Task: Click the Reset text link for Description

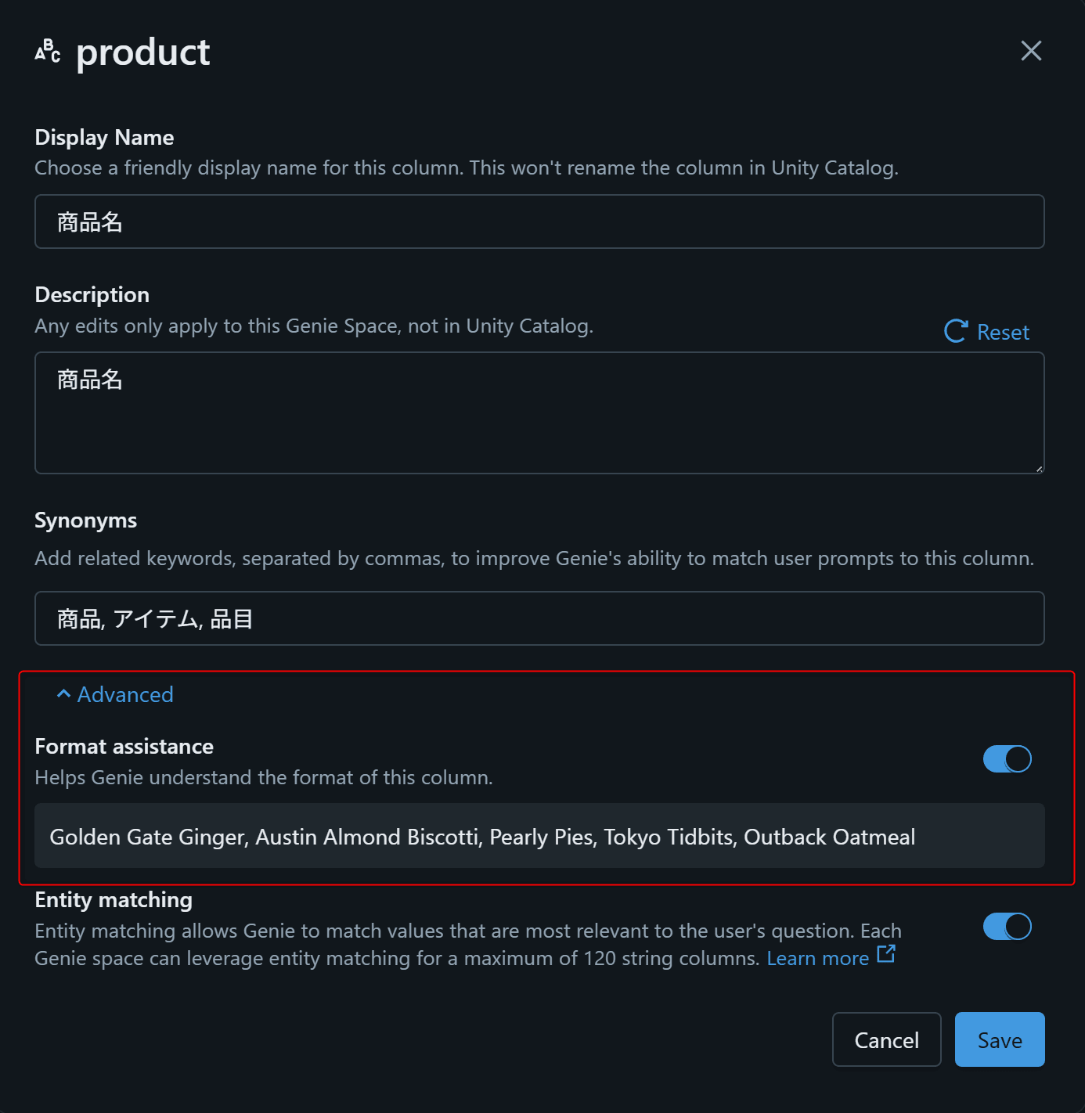Action: pyautogui.click(x=1003, y=332)
